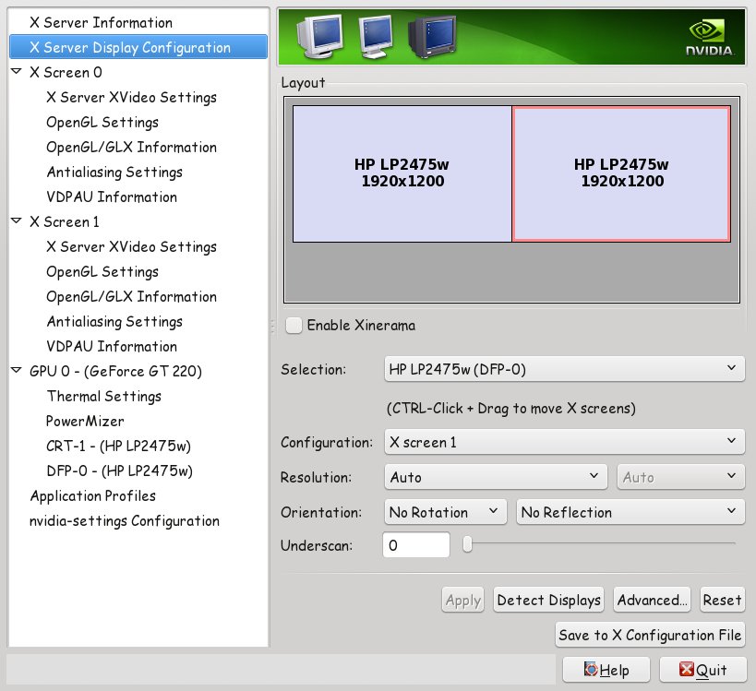
Task: Open OpenGL/GLX Information under X Screen 1
Action: coord(131,296)
